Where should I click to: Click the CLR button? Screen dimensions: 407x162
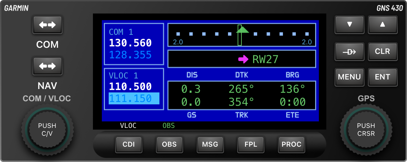pyautogui.click(x=383, y=51)
